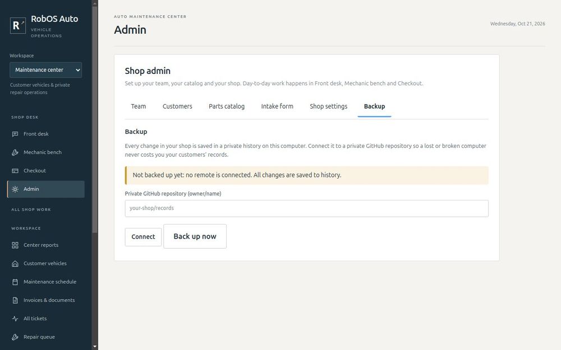The image size is (561, 350).
Task: Click the Back up now button
Action: click(195, 236)
